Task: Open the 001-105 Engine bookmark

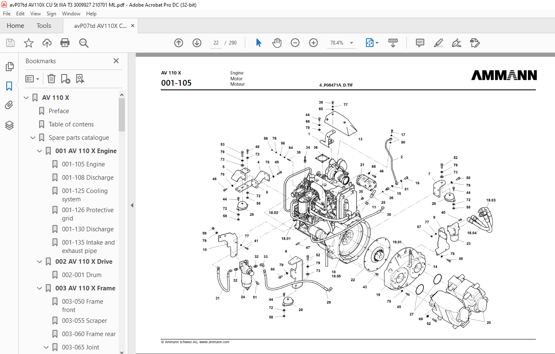Action: click(83, 164)
